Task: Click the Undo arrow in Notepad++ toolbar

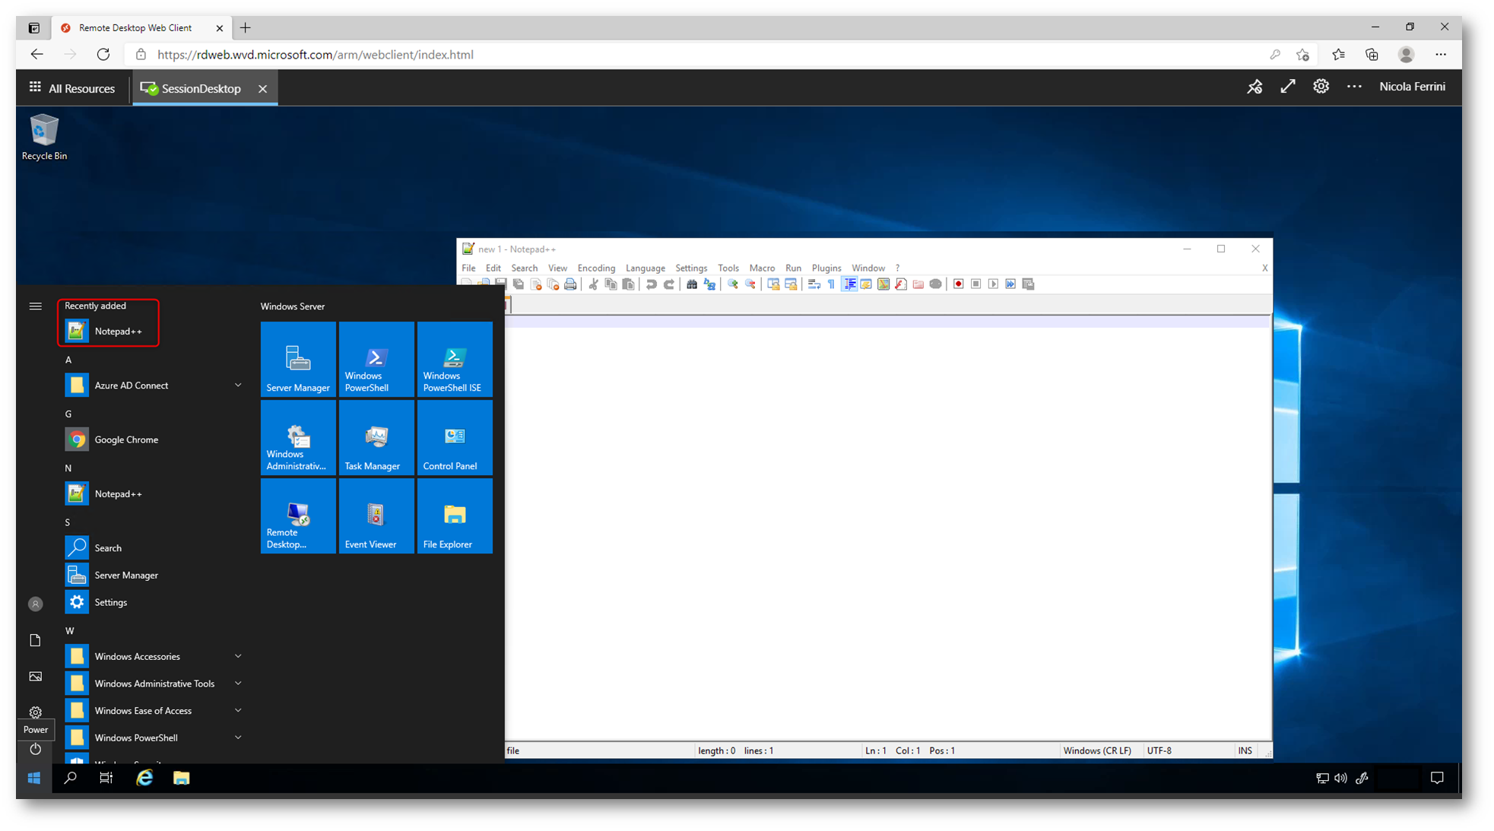Action: tap(651, 284)
